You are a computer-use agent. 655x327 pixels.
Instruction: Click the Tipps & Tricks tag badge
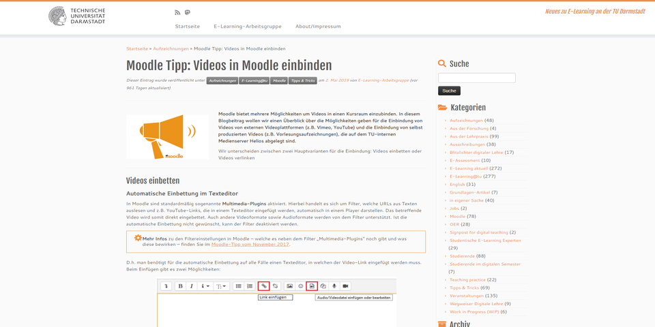tap(302, 80)
